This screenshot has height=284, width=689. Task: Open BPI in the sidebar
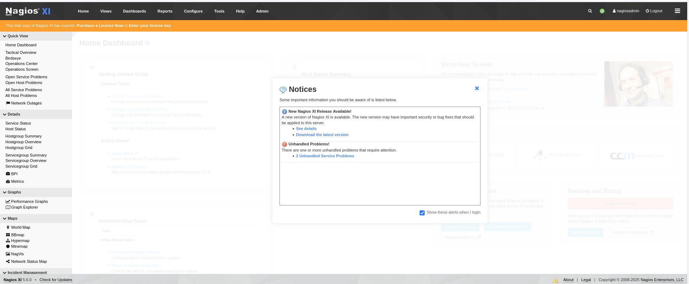pyautogui.click(x=14, y=174)
